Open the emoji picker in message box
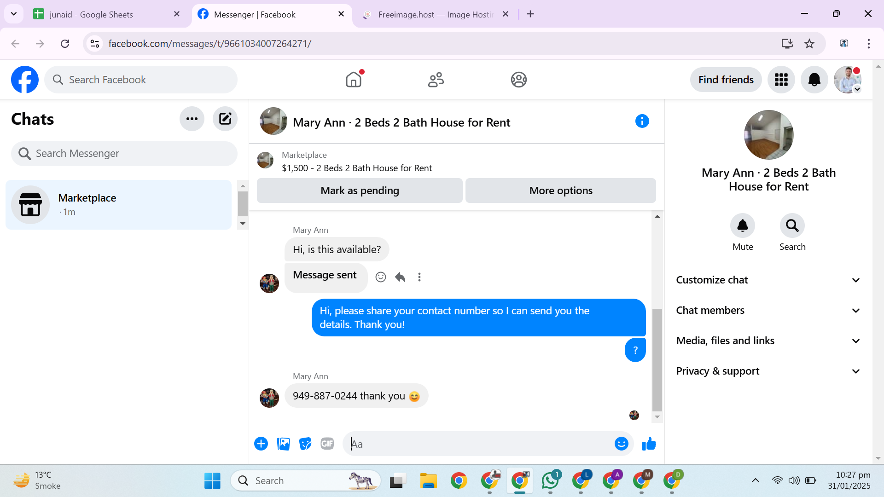884x497 pixels. coord(622,444)
